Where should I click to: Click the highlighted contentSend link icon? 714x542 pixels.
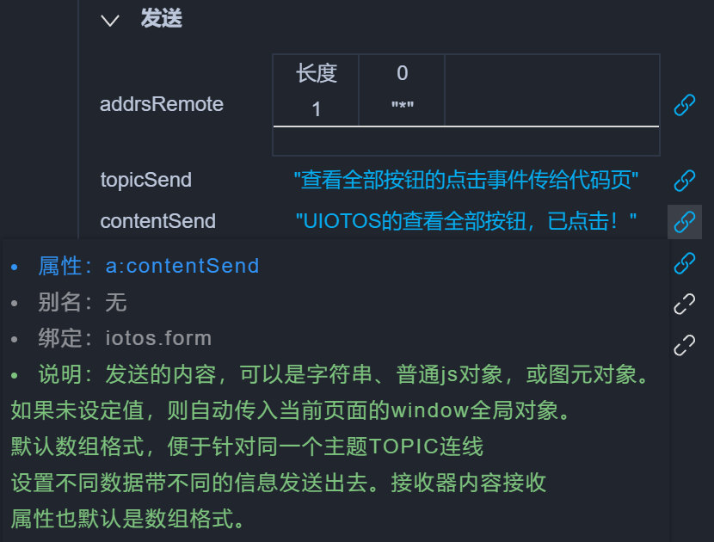point(684,221)
